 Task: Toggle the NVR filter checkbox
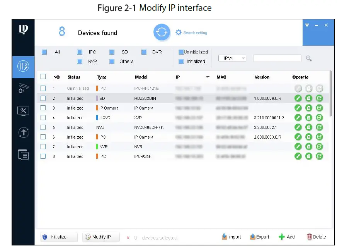[80, 62]
